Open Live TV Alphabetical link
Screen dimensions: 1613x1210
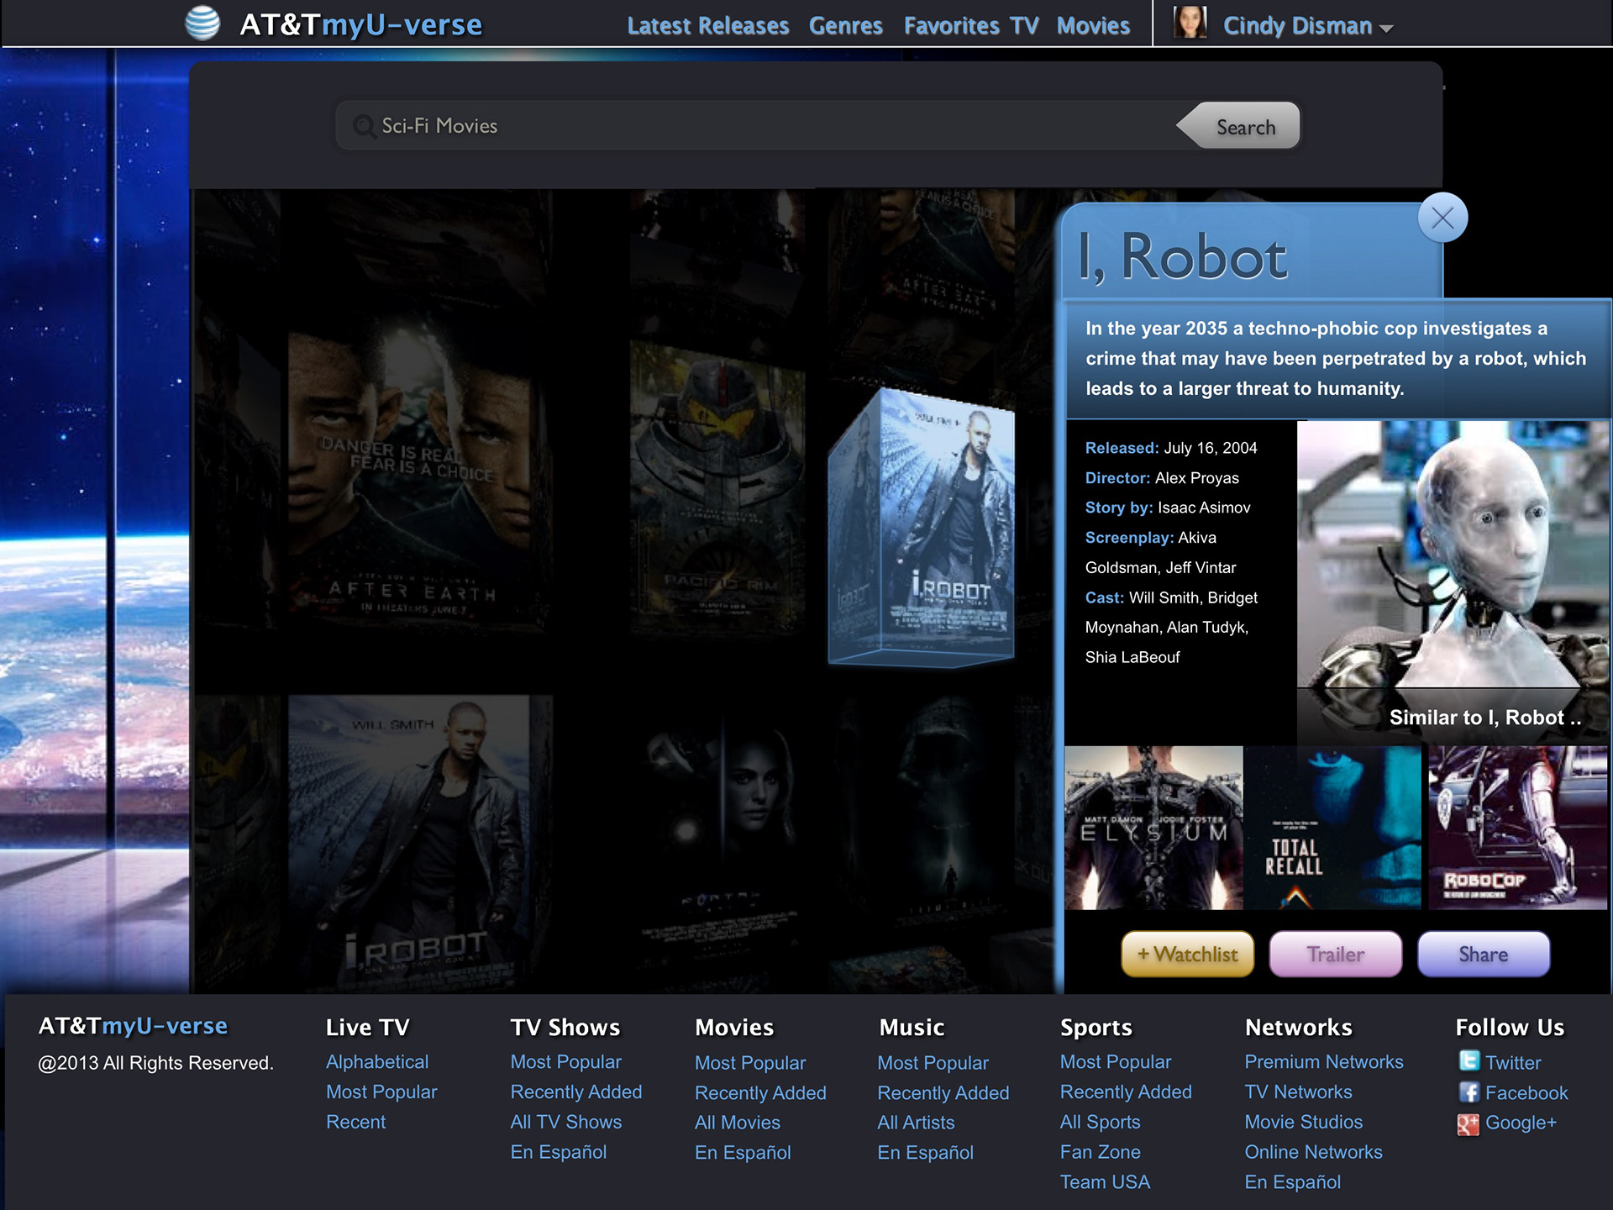click(x=377, y=1061)
